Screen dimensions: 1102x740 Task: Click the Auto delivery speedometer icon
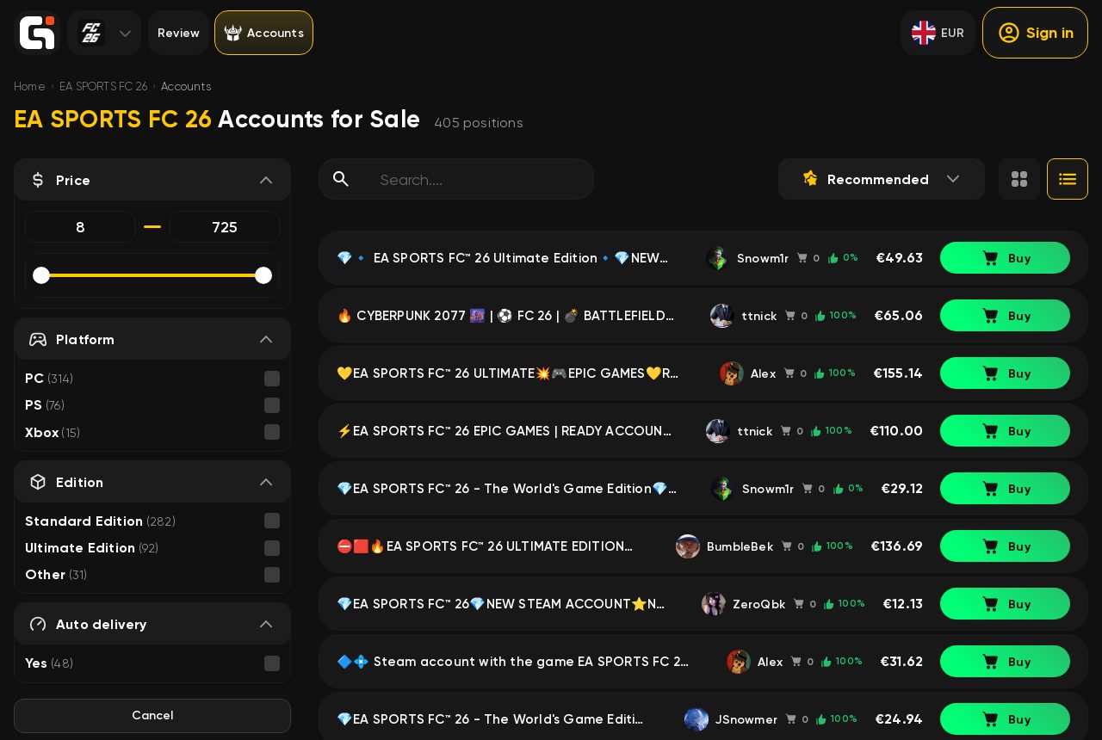(x=38, y=624)
